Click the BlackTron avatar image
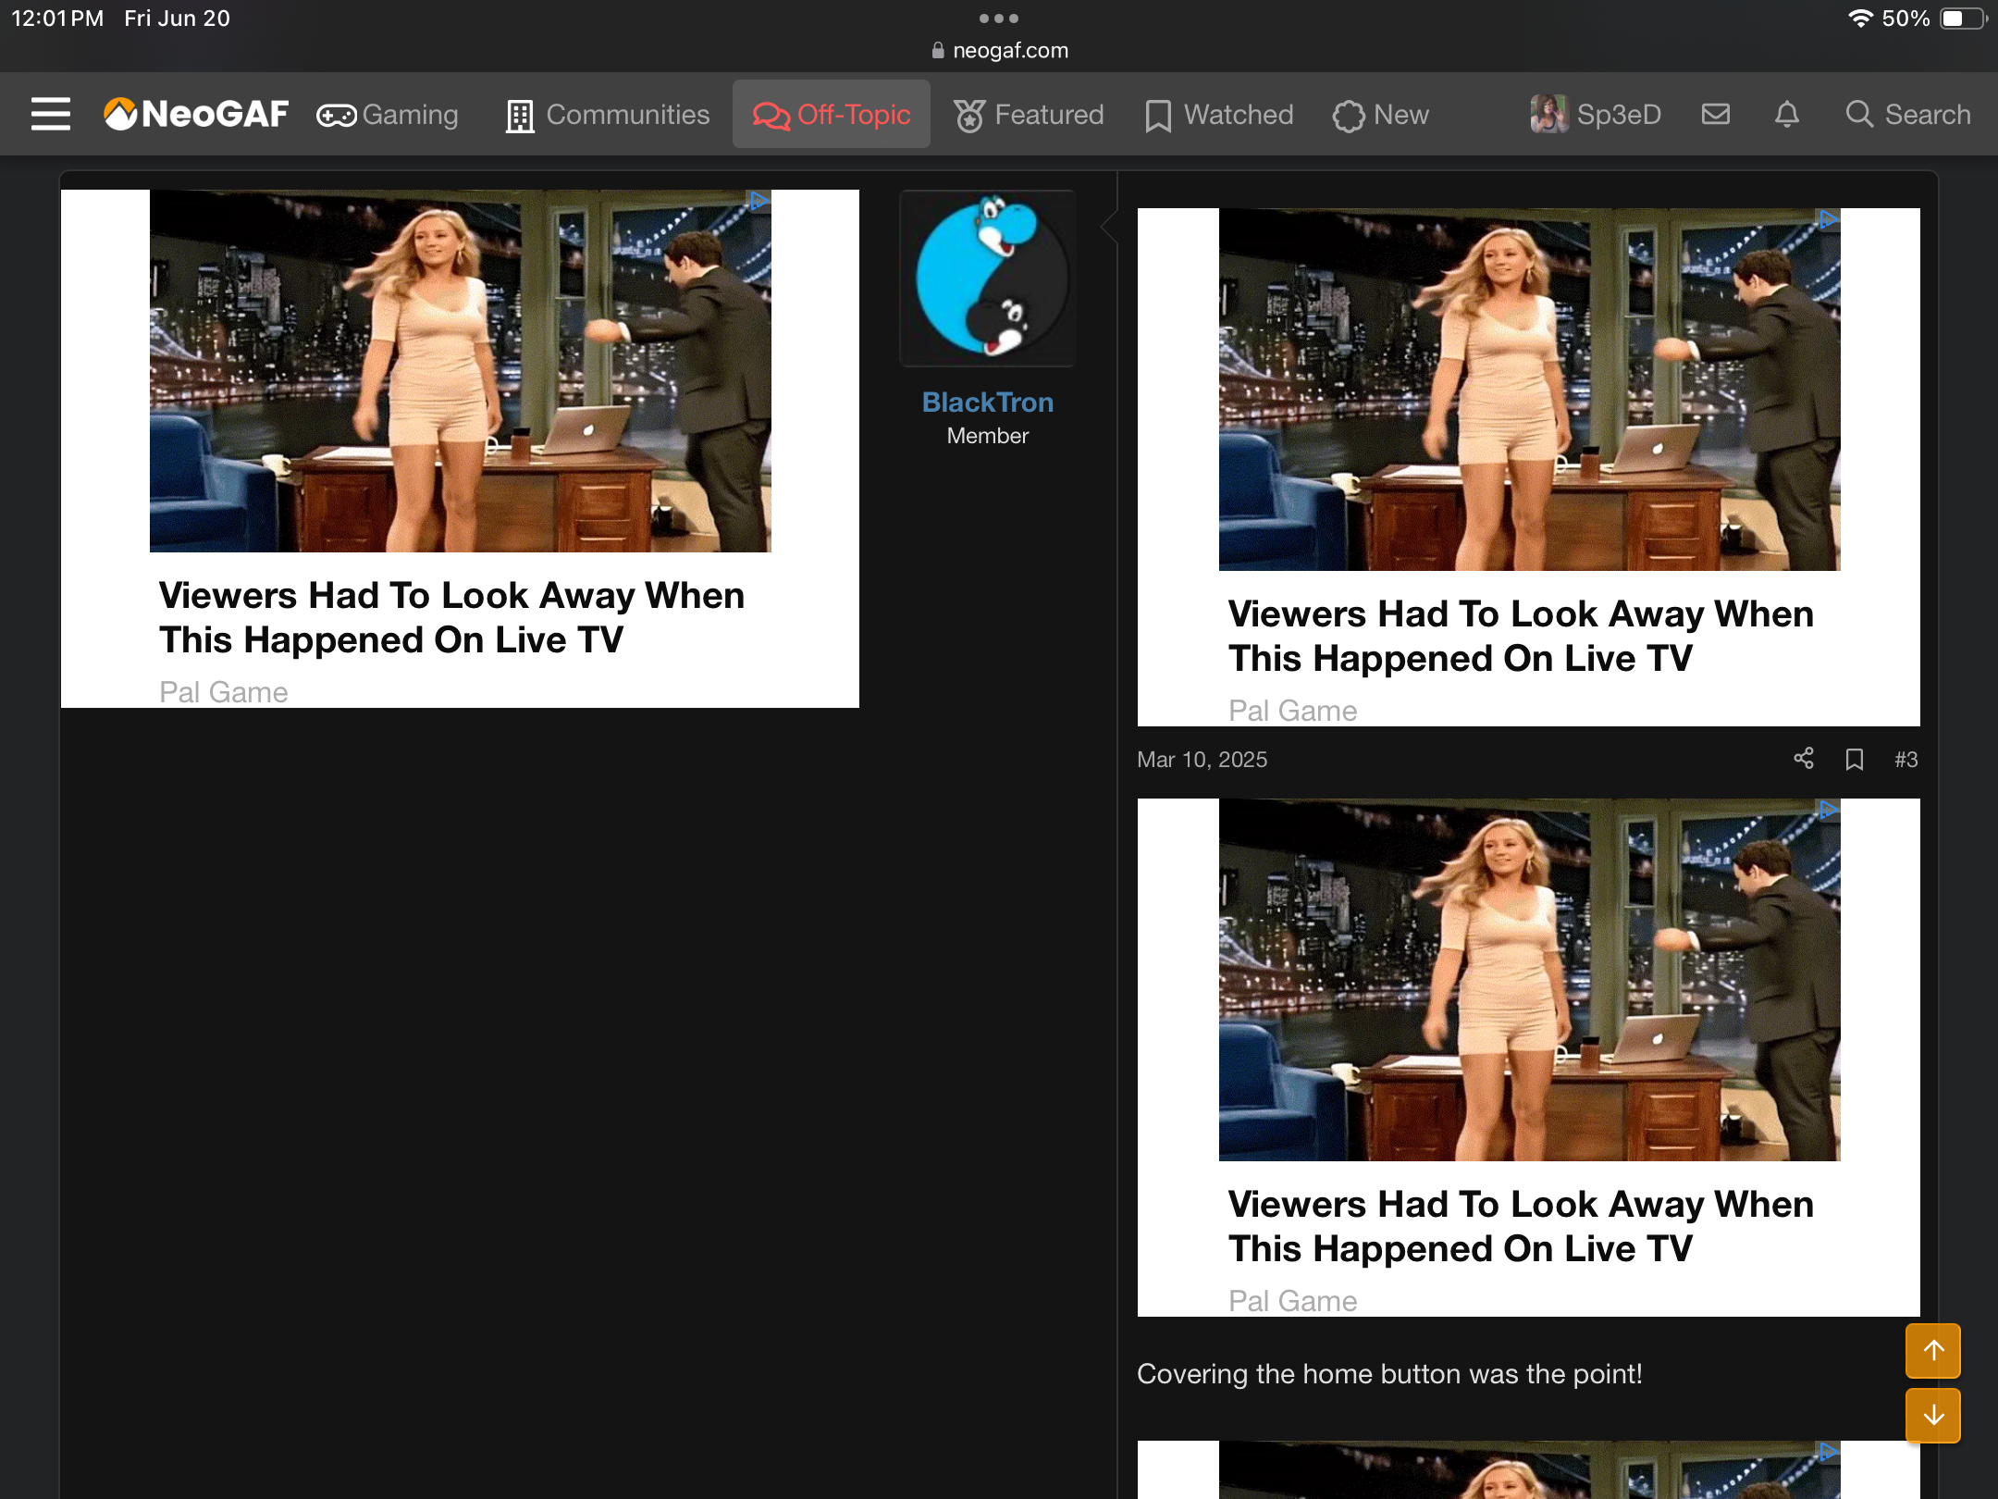The width and height of the screenshot is (1998, 1499). coord(988,278)
